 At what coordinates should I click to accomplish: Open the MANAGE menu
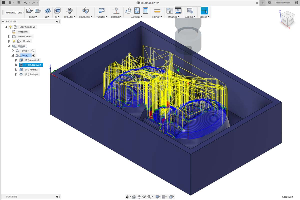click(173, 17)
